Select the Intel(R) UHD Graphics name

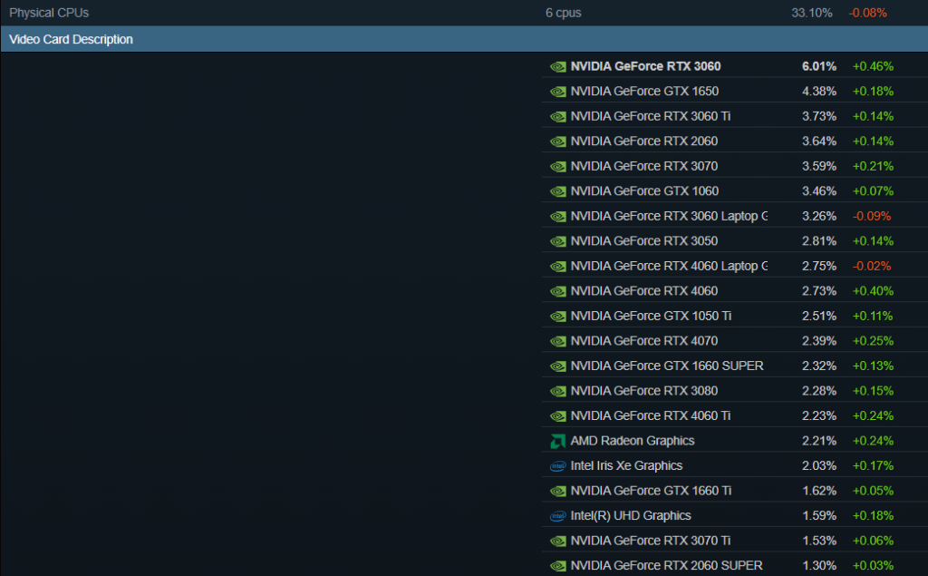pos(631,515)
